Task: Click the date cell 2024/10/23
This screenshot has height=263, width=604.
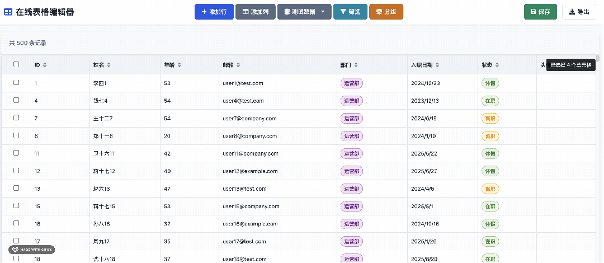Action: [x=425, y=83]
